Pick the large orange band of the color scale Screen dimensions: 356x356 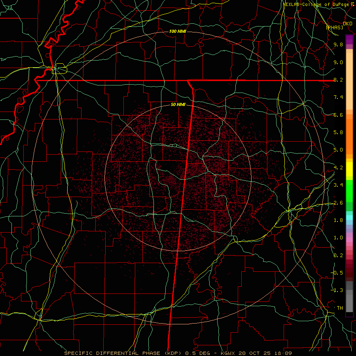click(x=349, y=136)
